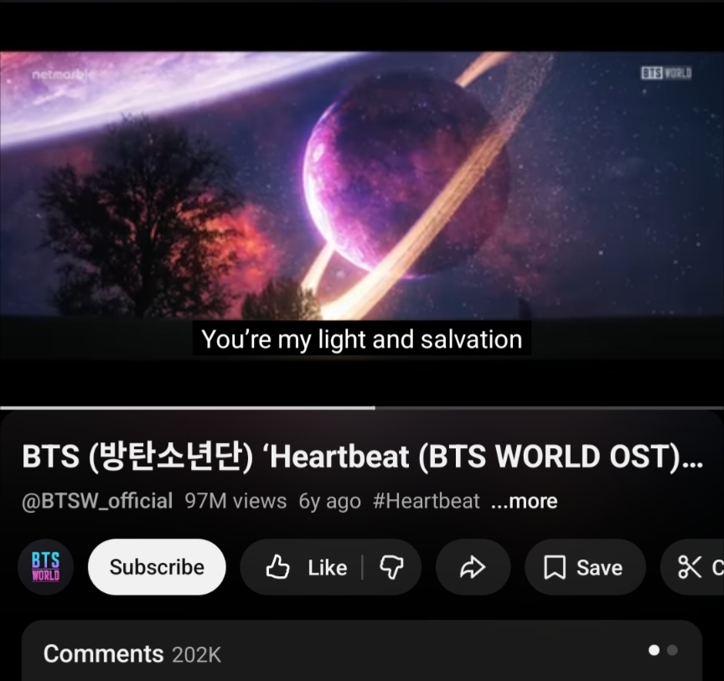Tap the bookmark Save icon

555,567
